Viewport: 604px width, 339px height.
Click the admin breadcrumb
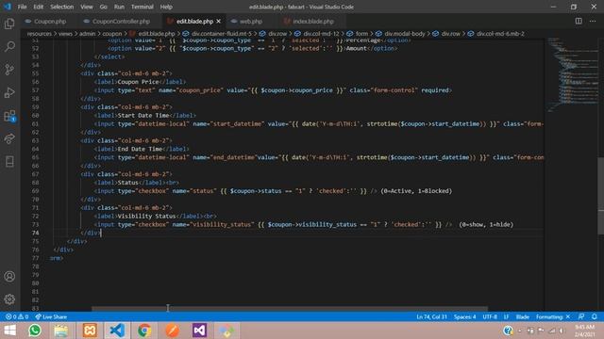[88, 34]
